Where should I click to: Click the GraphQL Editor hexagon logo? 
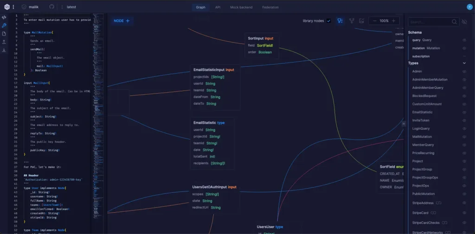pos(7,7)
